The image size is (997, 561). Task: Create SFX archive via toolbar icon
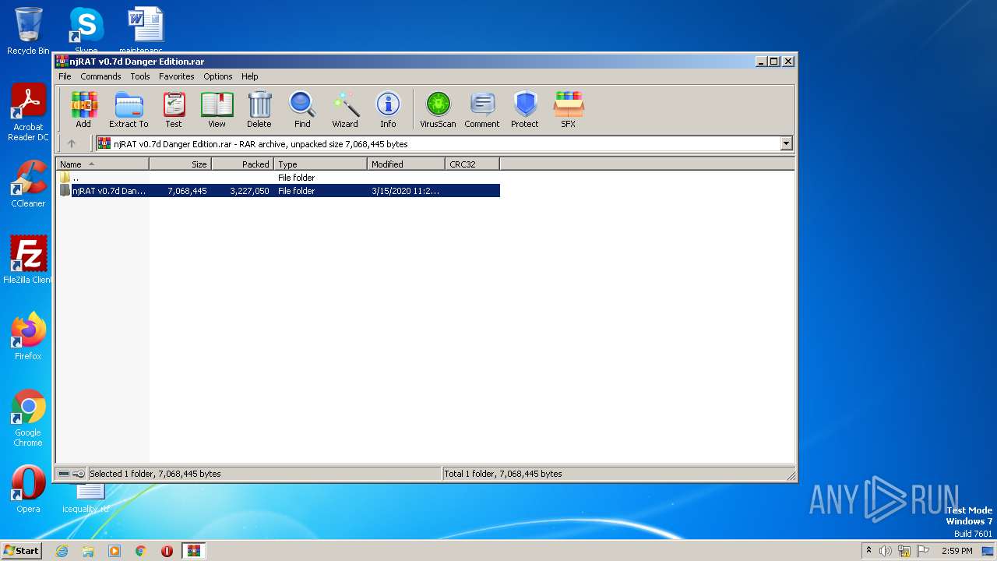point(569,110)
